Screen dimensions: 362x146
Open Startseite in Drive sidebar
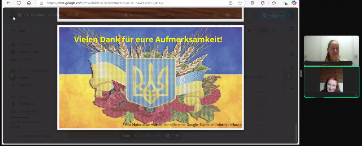pyautogui.click(x=25, y=44)
